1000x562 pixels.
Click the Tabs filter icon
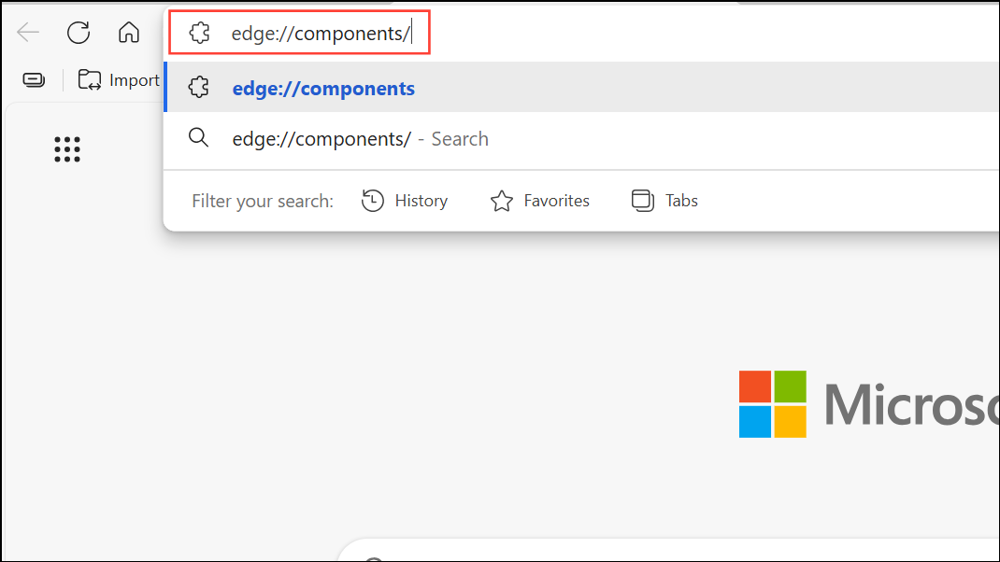642,200
